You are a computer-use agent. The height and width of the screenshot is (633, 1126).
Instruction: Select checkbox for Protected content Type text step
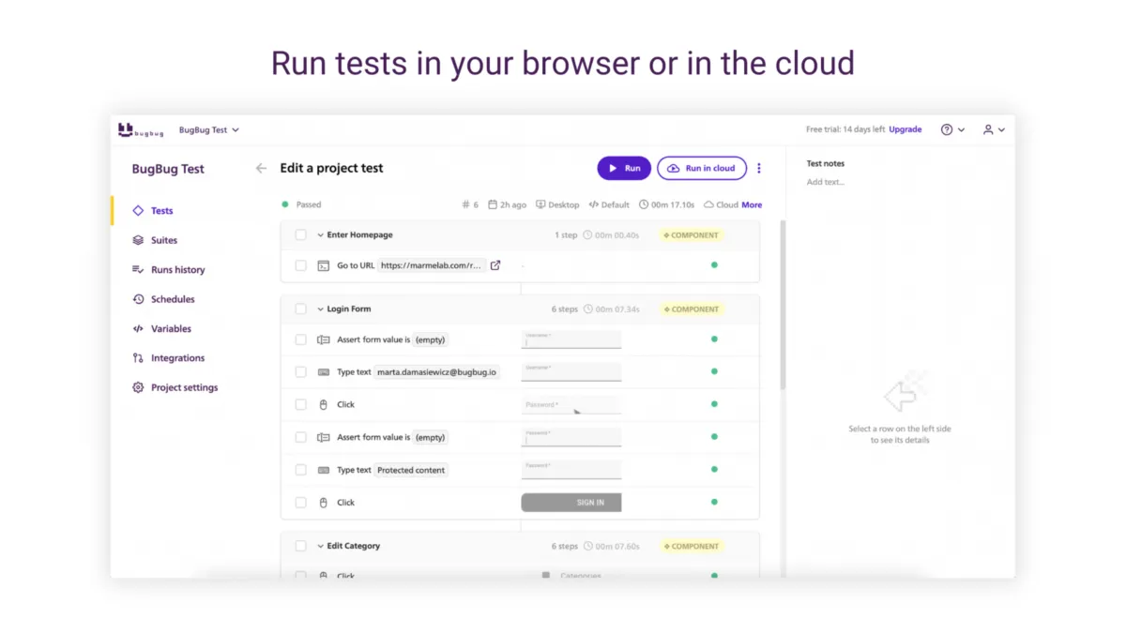coord(300,470)
